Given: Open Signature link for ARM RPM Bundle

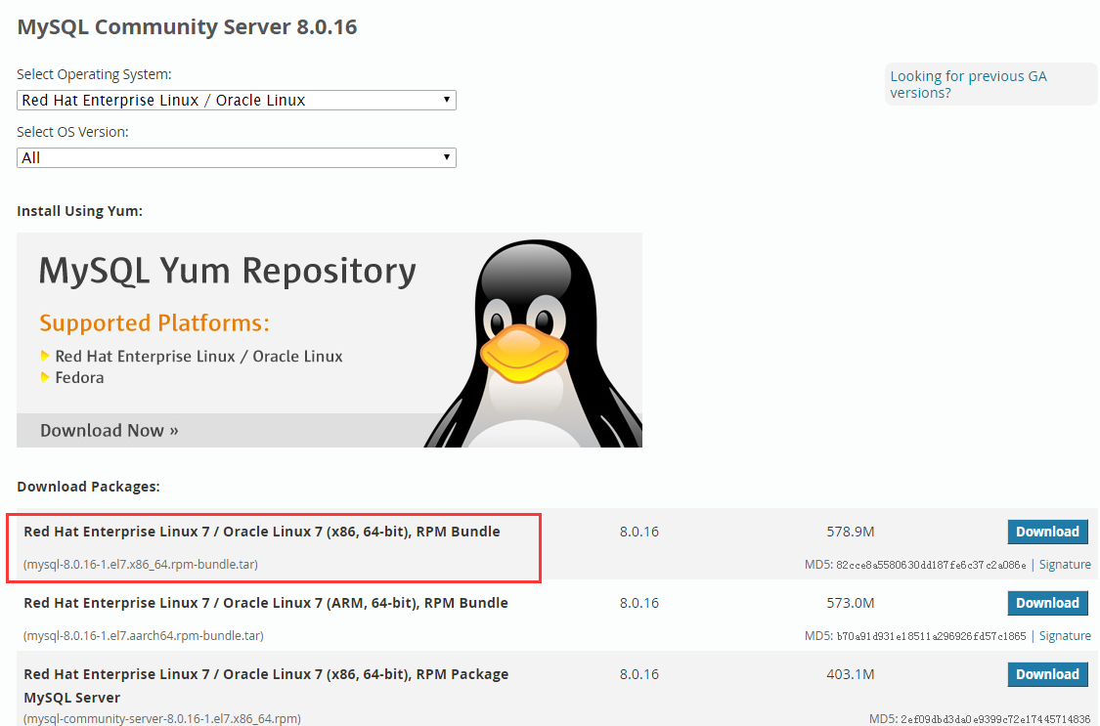Looking at the screenshot, I should tap(1065, 636).
